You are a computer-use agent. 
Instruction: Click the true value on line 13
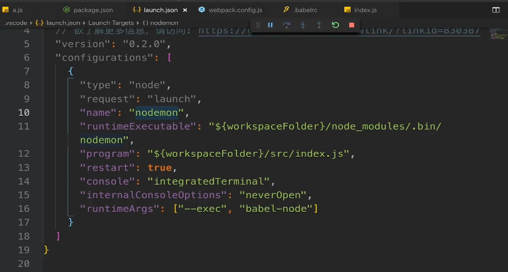click(x=159, y=167)
